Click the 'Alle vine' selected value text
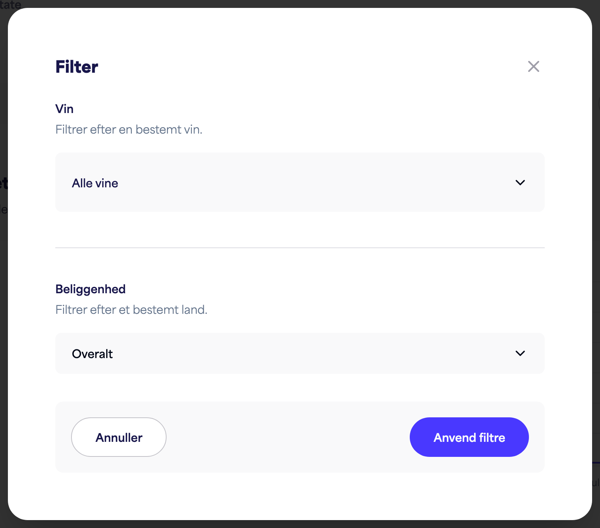The width and height of the screenshot is (600, 528). [95, 183]
